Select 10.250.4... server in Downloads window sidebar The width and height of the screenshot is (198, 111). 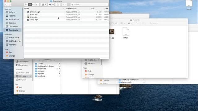[x=13, y=41]
